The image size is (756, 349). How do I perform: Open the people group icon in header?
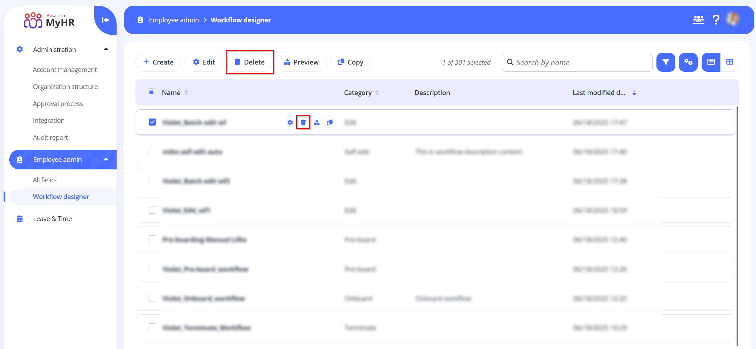point(698,20)
